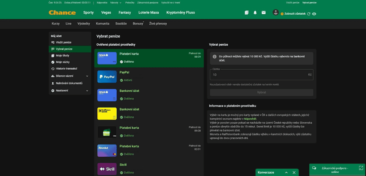Open messages envelope icon
This screenshot has width=366, height=176.
pyautogui.click(x=264, y=12)
